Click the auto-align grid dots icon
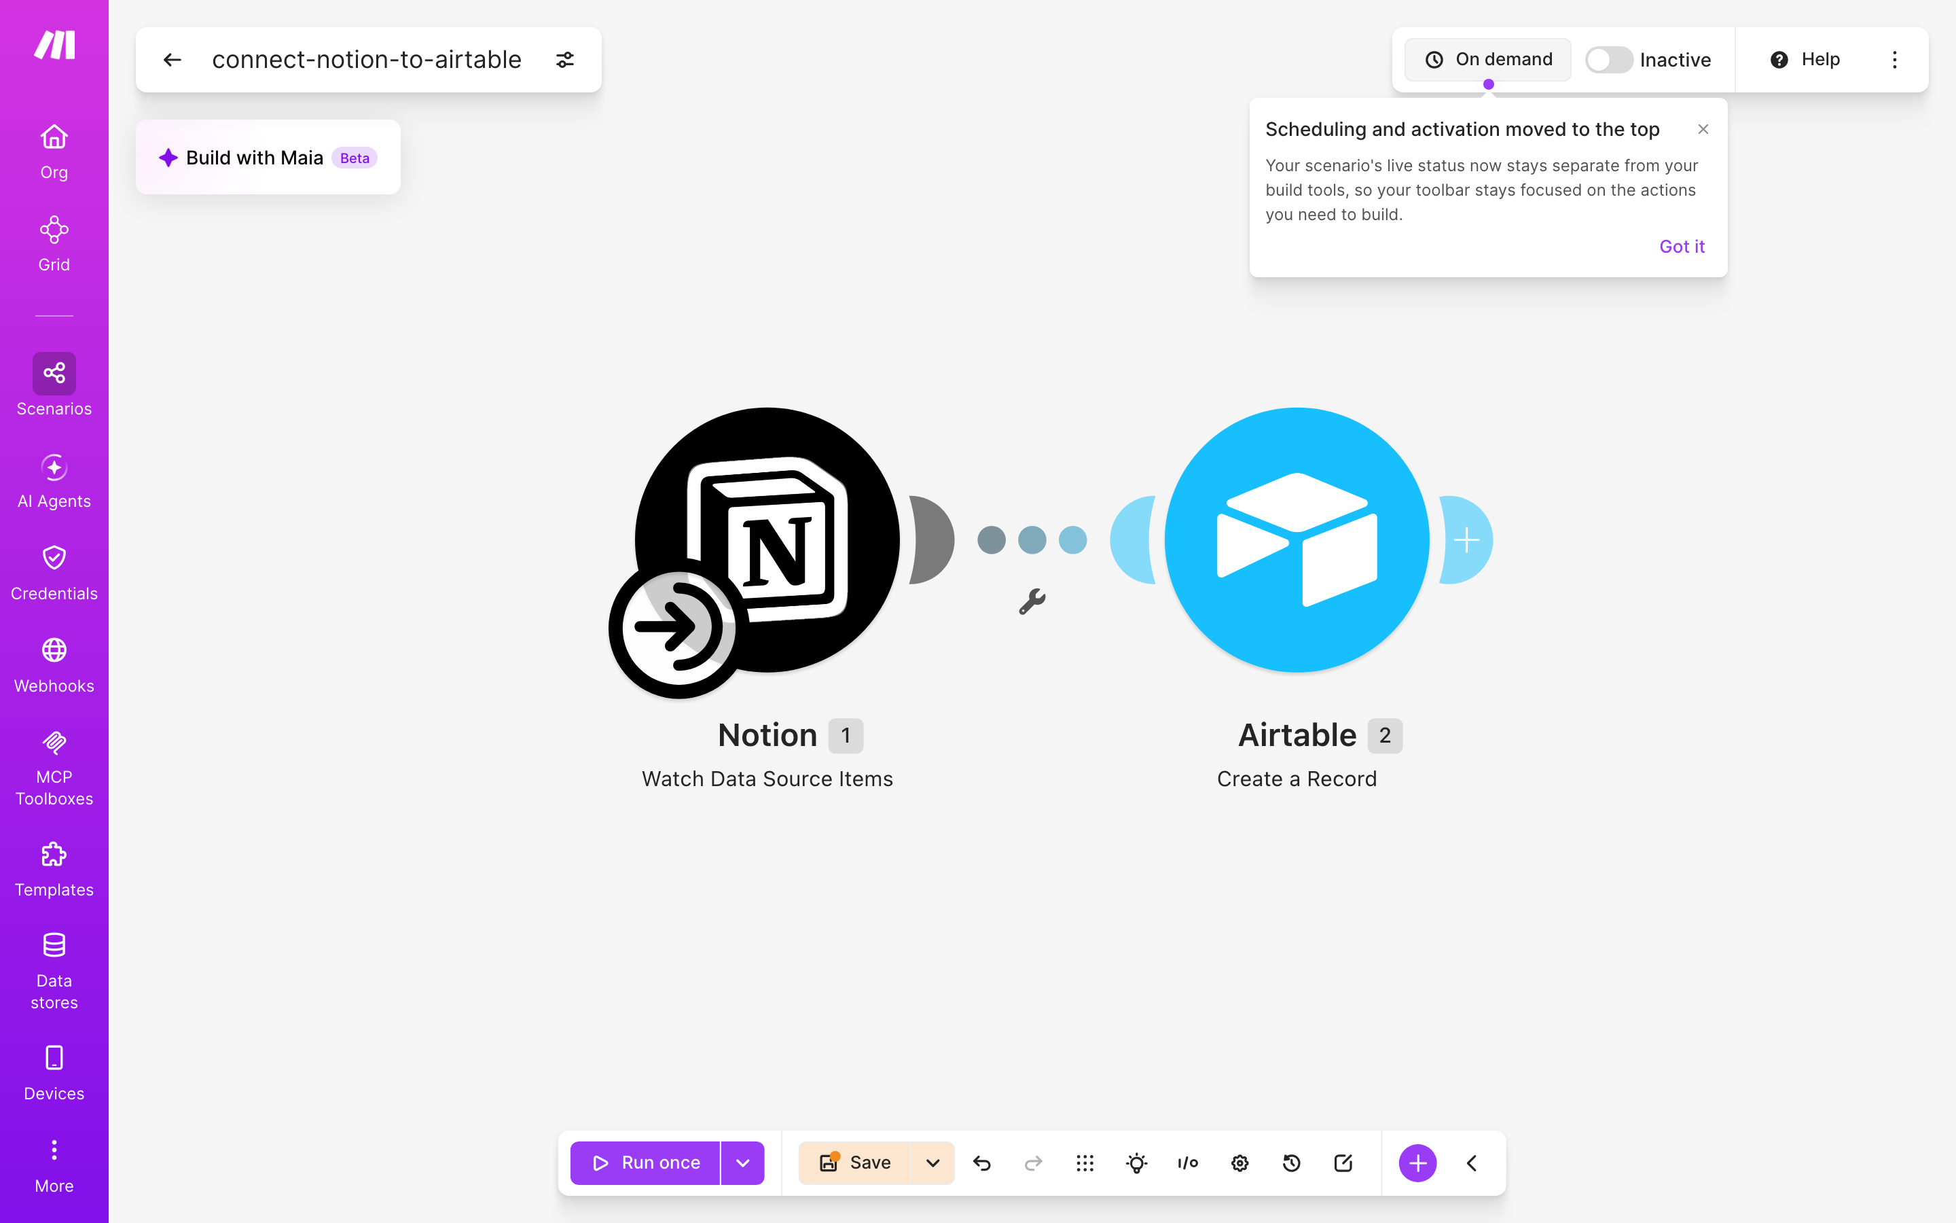The width and height of the screenshot is (1956, 1223). (1085, 1163)
